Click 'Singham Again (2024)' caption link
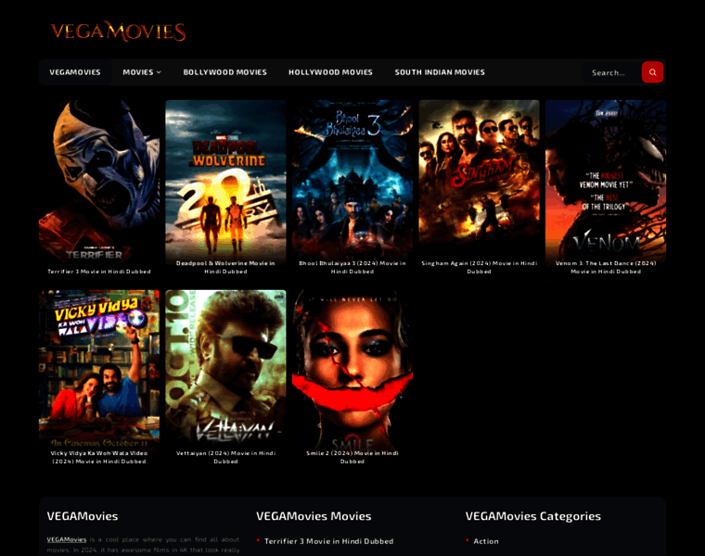 tap(480, 267)
